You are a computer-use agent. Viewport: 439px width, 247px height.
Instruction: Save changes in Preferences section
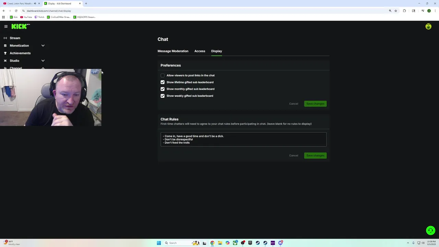(315, 104)
